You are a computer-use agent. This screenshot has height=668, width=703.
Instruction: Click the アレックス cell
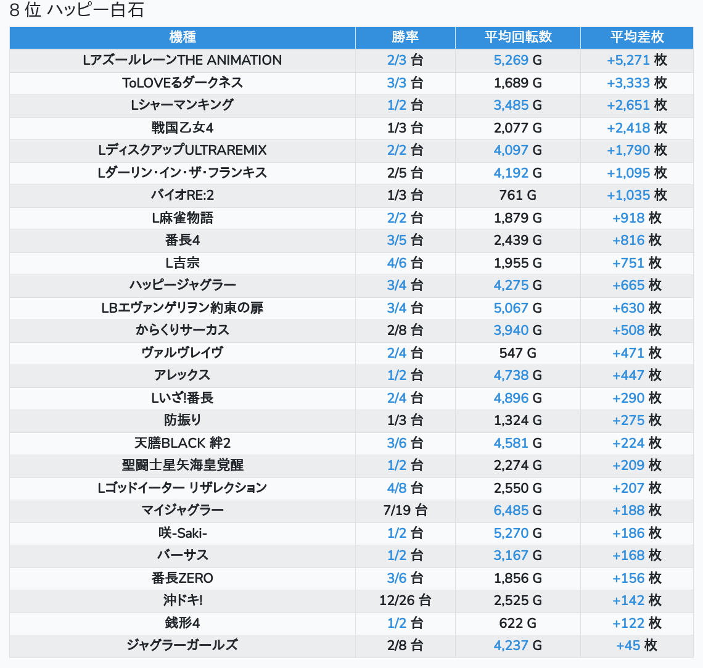coord(183,375)
